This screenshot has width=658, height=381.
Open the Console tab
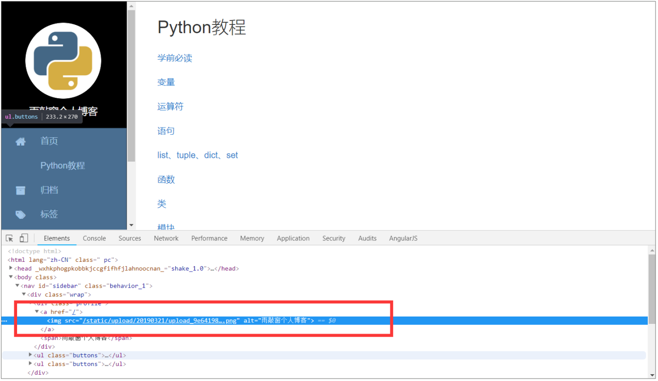(94, 238)
